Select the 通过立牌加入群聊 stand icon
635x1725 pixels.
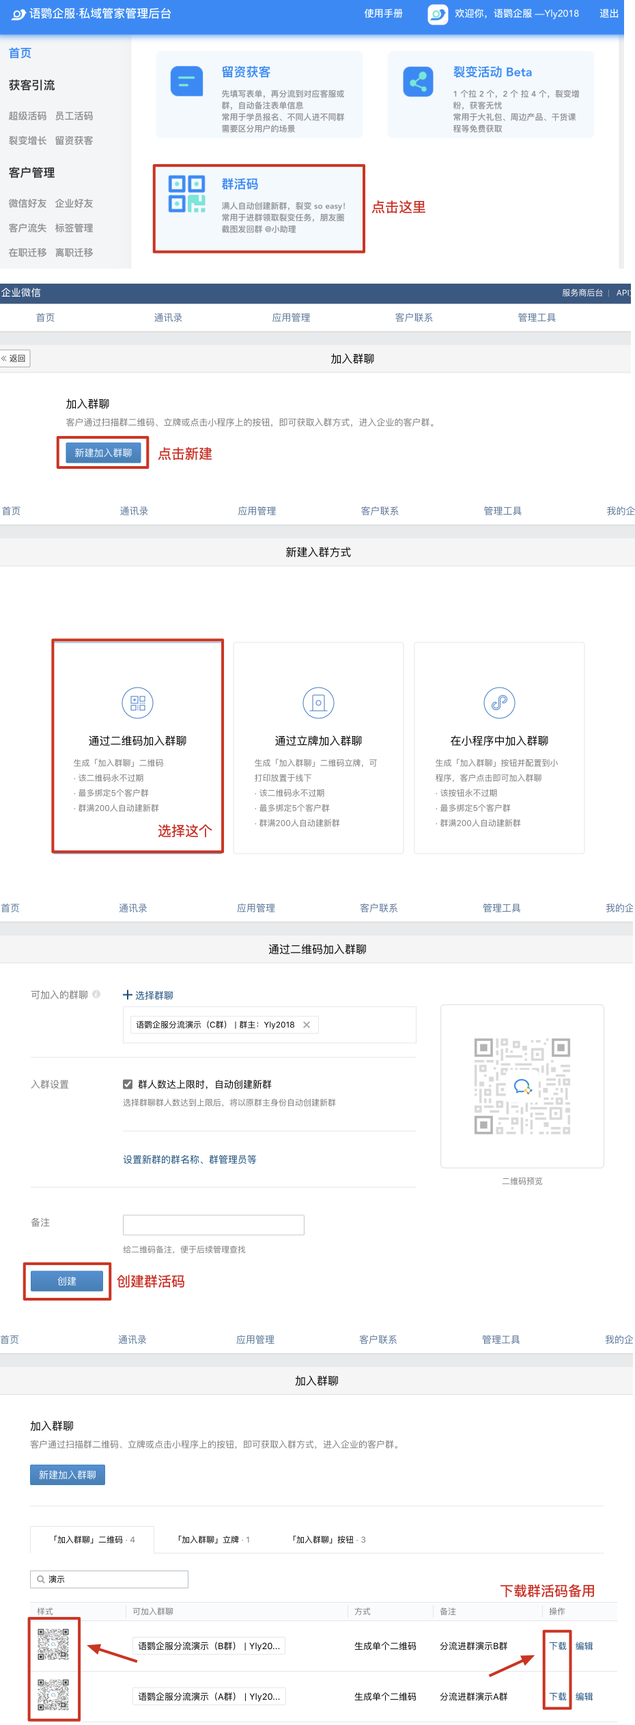318,703
